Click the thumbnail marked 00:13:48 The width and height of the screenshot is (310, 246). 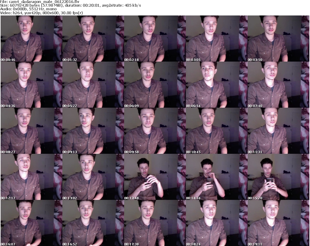(x=155, y=177)
